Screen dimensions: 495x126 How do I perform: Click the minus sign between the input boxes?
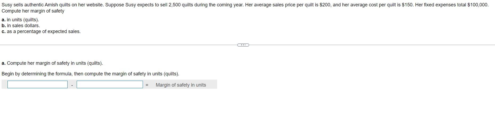click(x=72, y=85)
